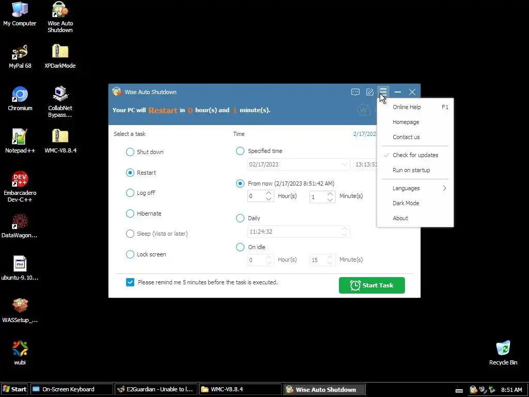529x397 pixels.
Task: Click the On idle minutes spinner arrows
Action: [330, 259]
